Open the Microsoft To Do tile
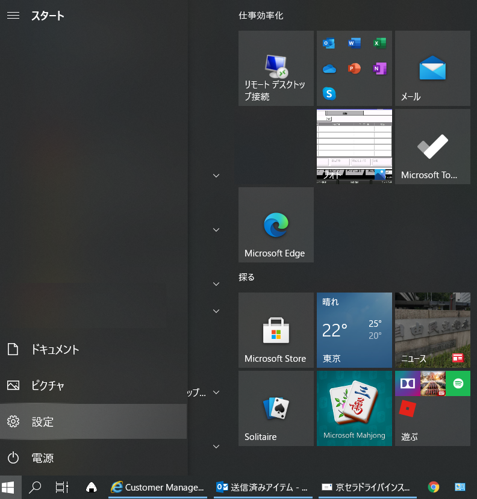 pos(432,146)
